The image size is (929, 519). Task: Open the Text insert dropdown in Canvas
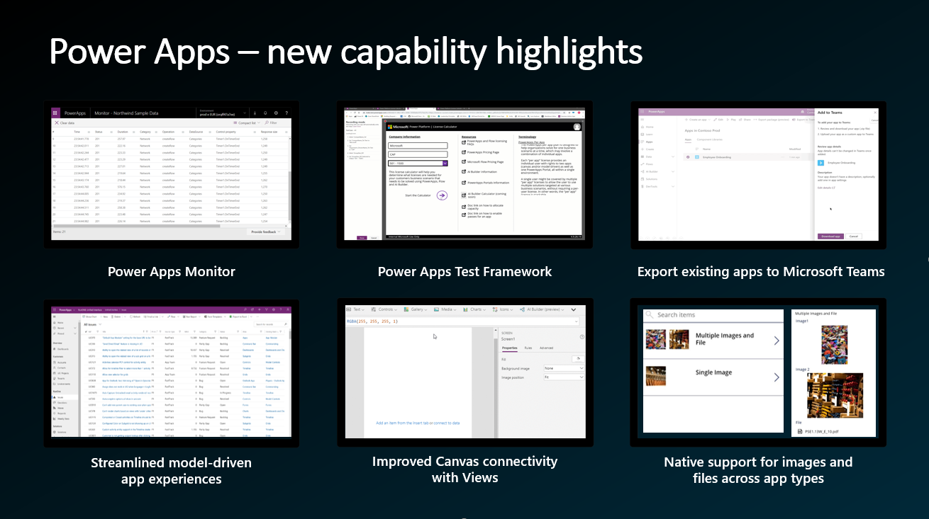(357, 309)
